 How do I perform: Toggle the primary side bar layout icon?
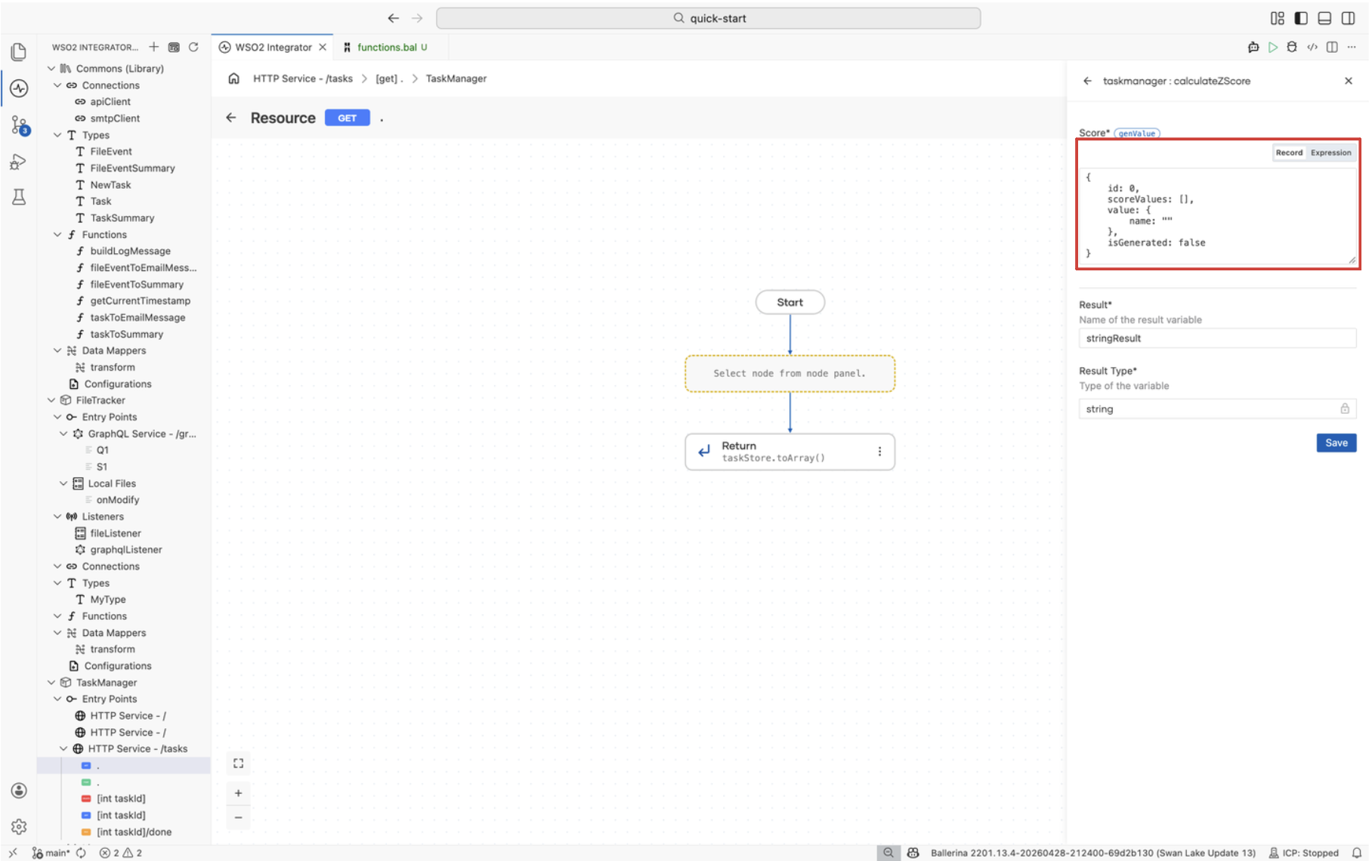coord(1301,18)
